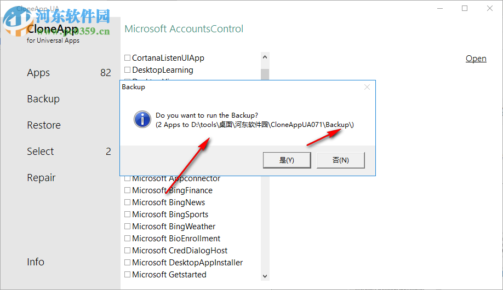Enable the Microsoft DesktopAppInstaller checkbox
This screenshot has width=503, height=290.
[x=127, y=263]
